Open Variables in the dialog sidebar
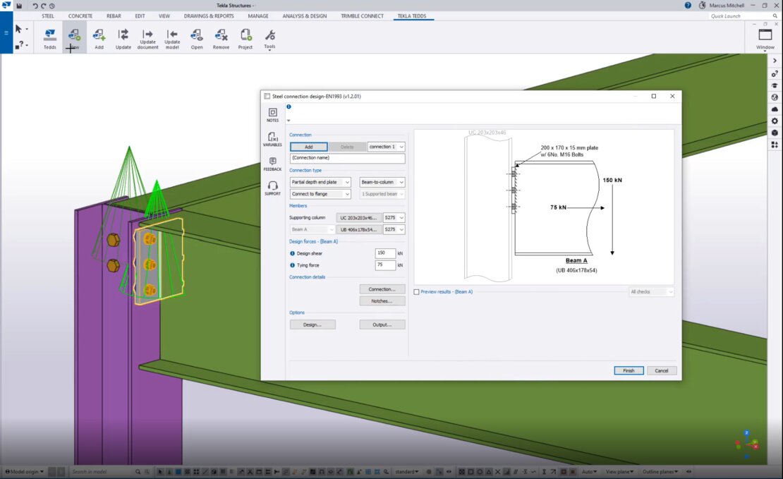The width and height of the screenshot is (783, 479). pos(273,140)
